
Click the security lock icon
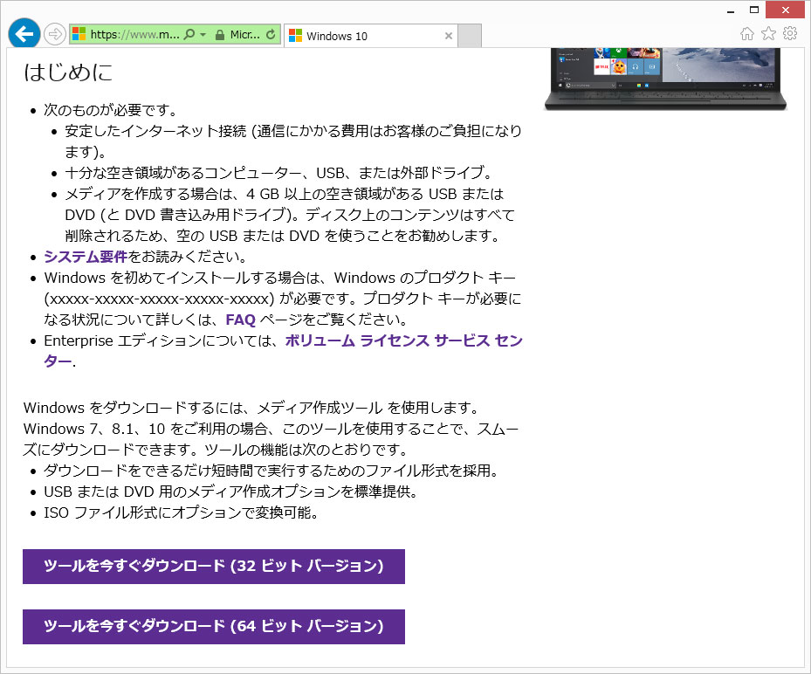click(220, 35)
